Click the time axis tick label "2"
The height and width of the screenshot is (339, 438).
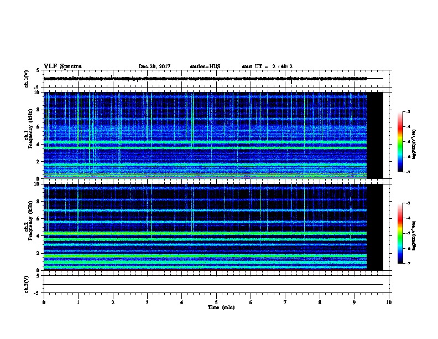[113, 302]
